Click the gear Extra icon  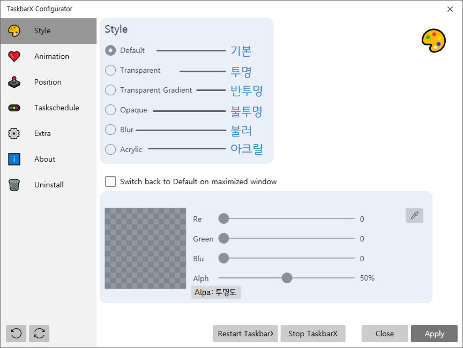(x=14, y=134)
